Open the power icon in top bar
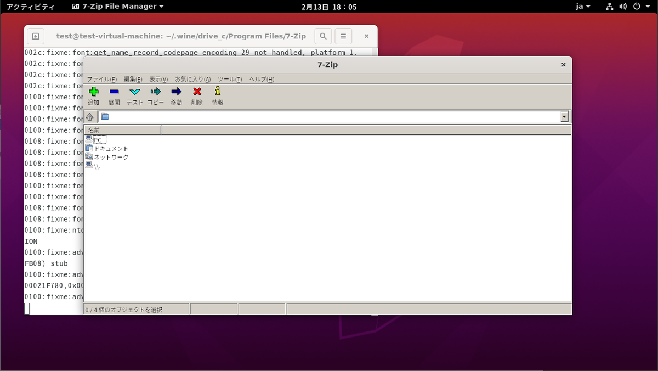This screenshot has width=658, height=371. [x=637, y=7]
